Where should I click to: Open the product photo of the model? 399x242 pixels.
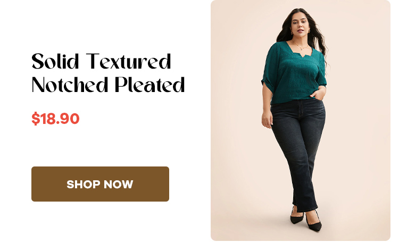[x=300, y=120]
